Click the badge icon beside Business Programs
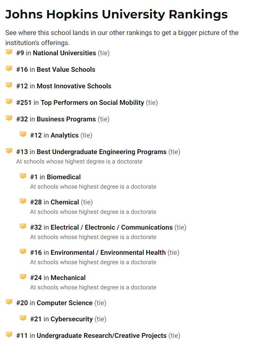The width and height of the screenshot is (256, 354). 9,118
